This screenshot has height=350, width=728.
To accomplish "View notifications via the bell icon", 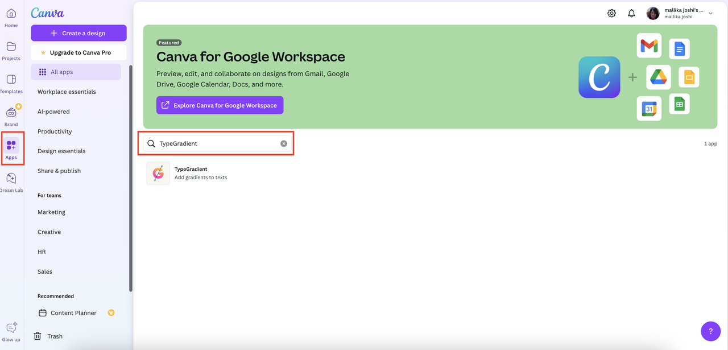I will pos(631,13).
